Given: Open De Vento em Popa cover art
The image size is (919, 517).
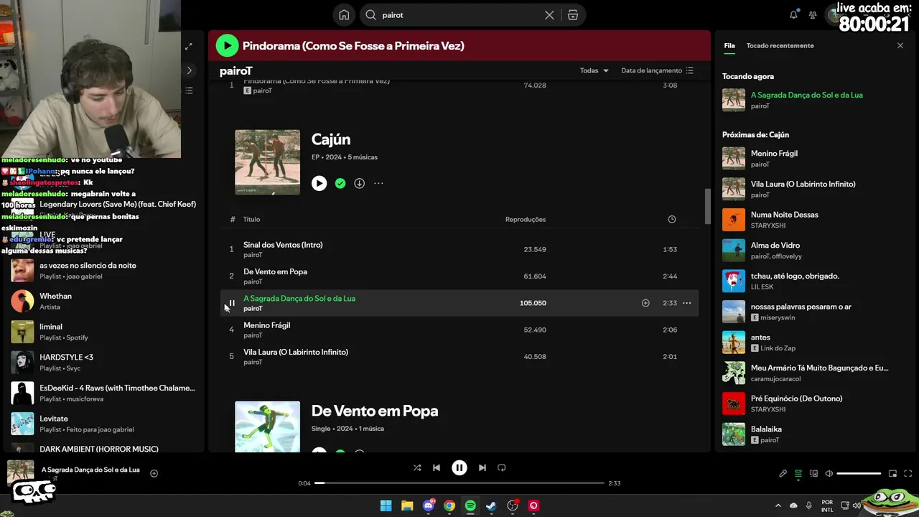Looking at the screenshot, I should 267,427.
